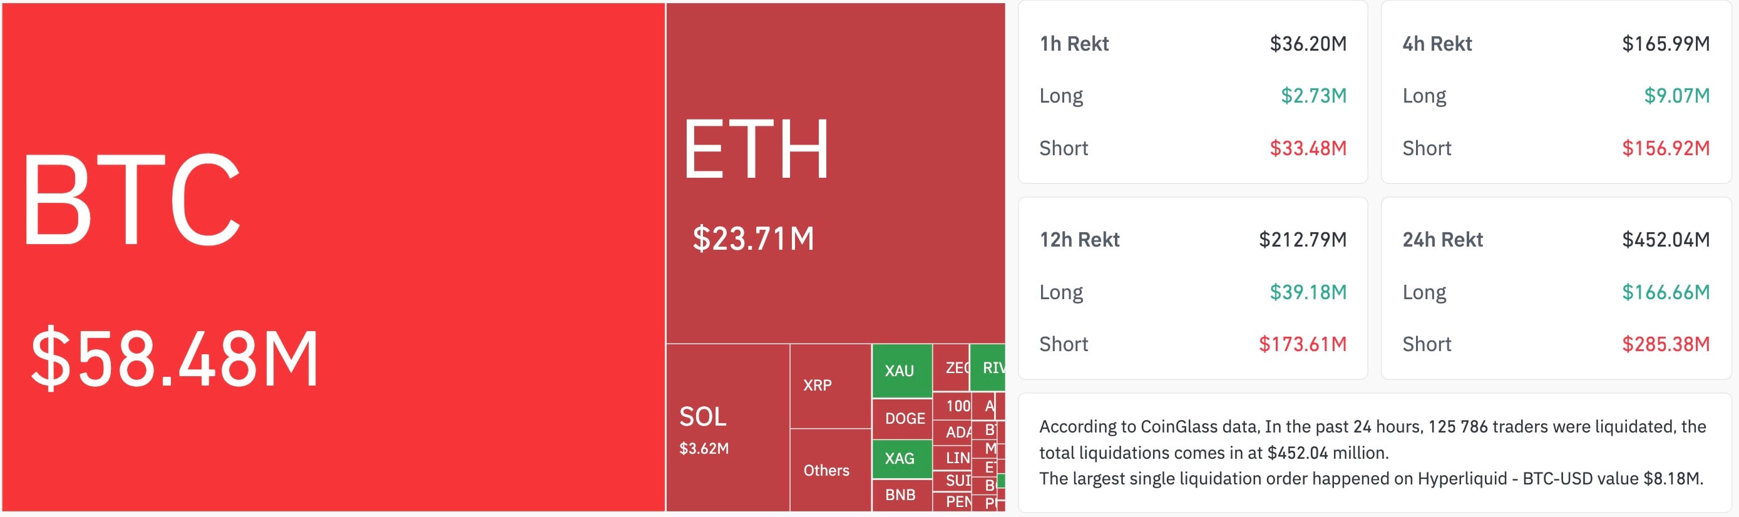
Task: Select the BNB heatmap tile
Action: point(901,494)
